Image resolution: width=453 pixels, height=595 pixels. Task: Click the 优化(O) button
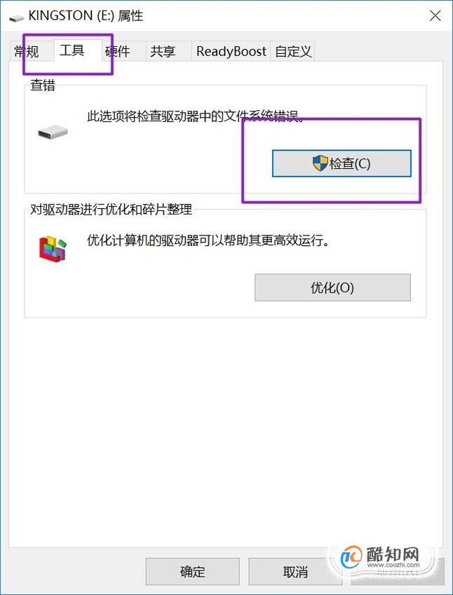pyautogui.click(x=332, y=287)
